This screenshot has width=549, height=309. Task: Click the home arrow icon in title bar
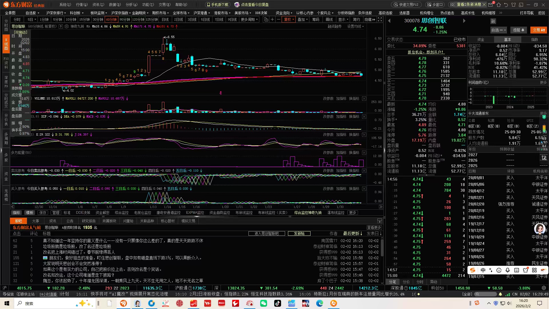click(x=499, y=5)
